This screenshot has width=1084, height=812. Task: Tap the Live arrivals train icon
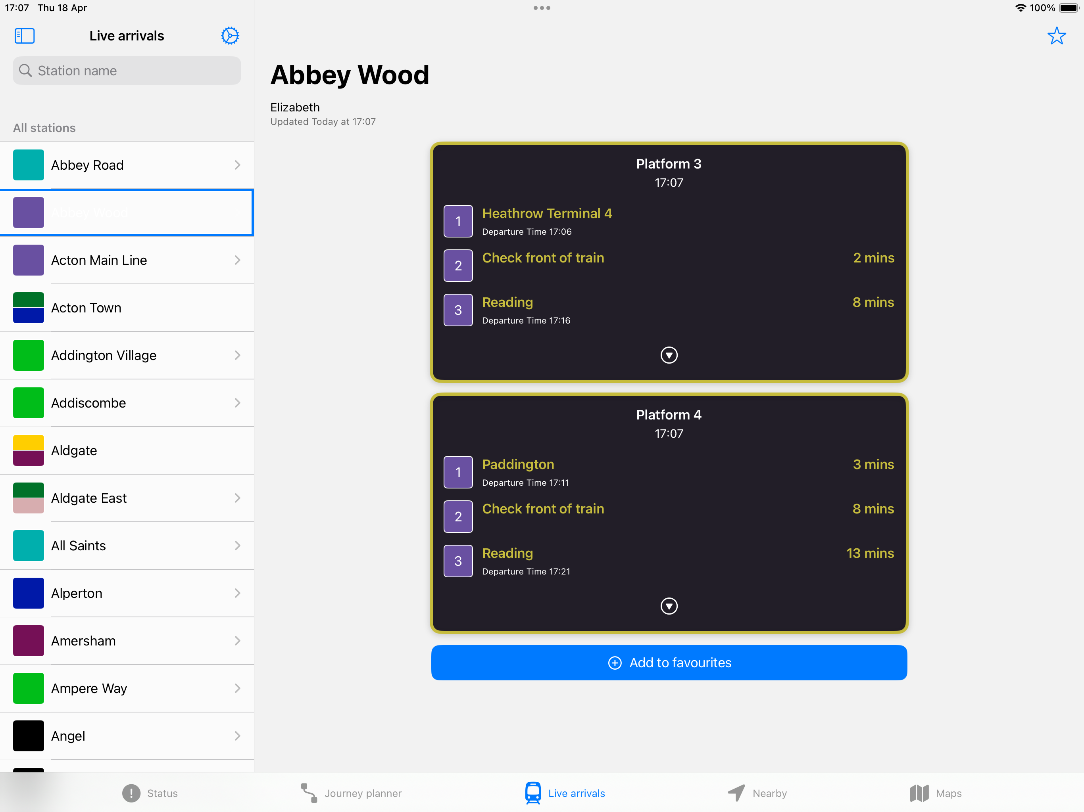coord(533,793)
